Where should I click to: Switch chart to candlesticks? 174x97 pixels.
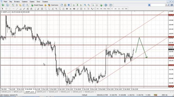(x=77, y=5)
